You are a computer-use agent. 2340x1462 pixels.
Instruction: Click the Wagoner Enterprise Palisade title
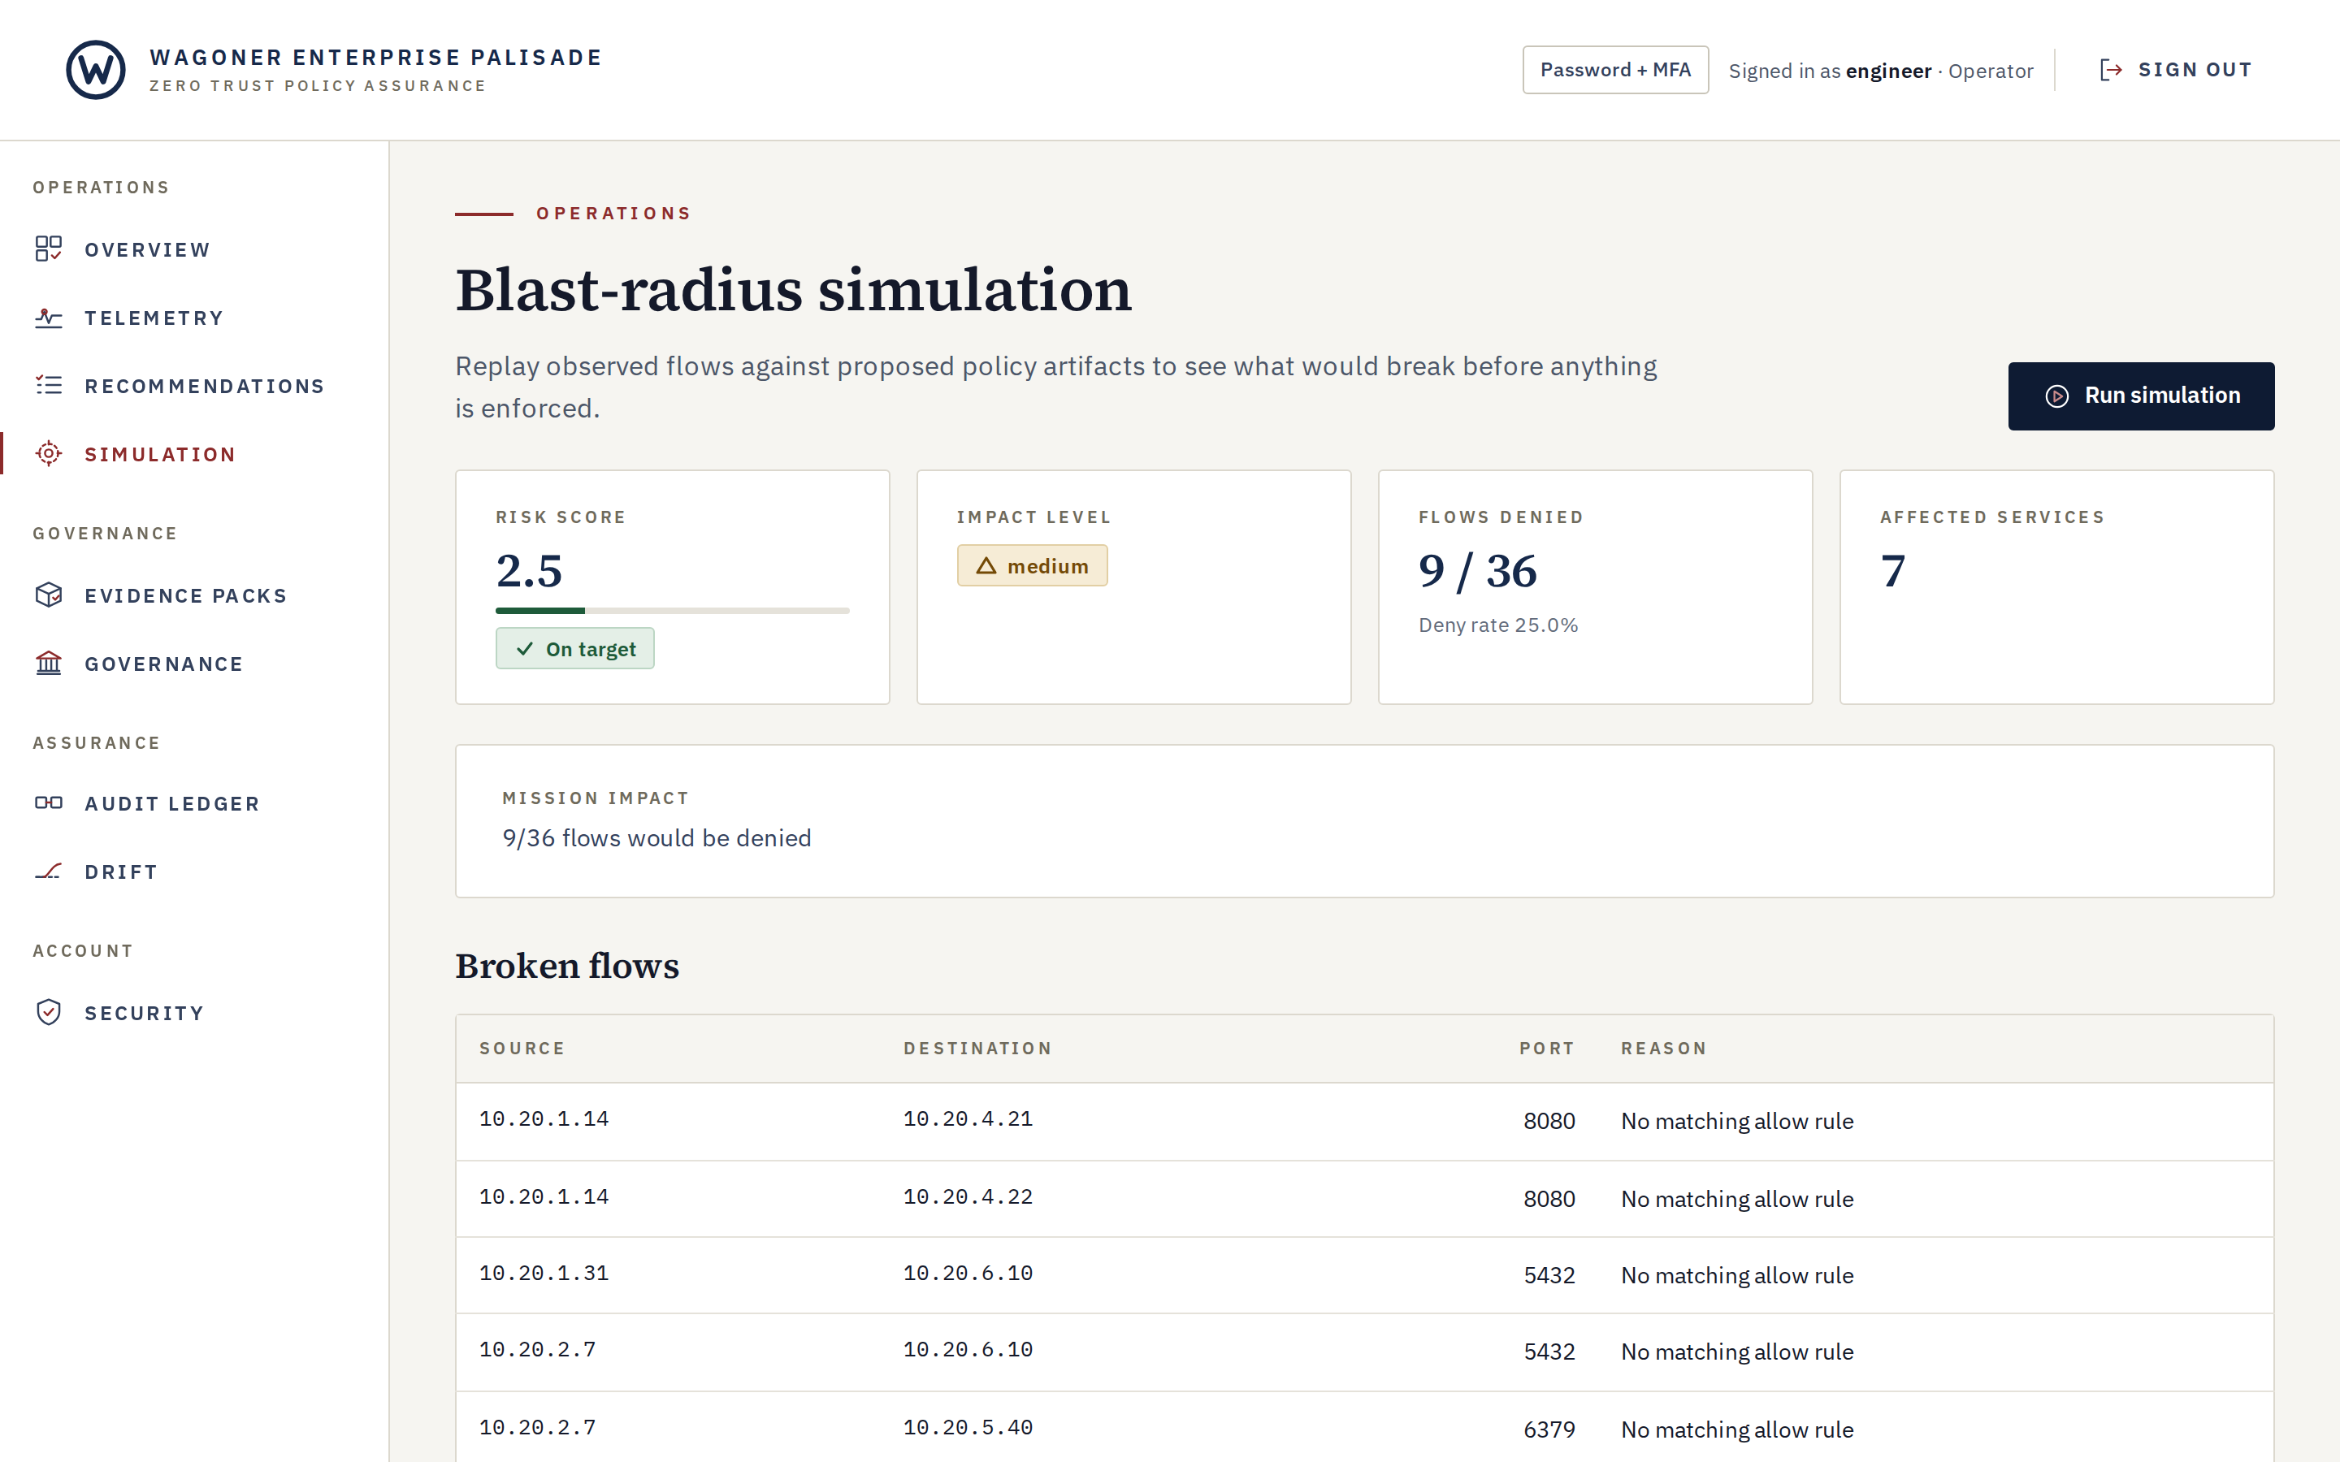pos(375,57)
